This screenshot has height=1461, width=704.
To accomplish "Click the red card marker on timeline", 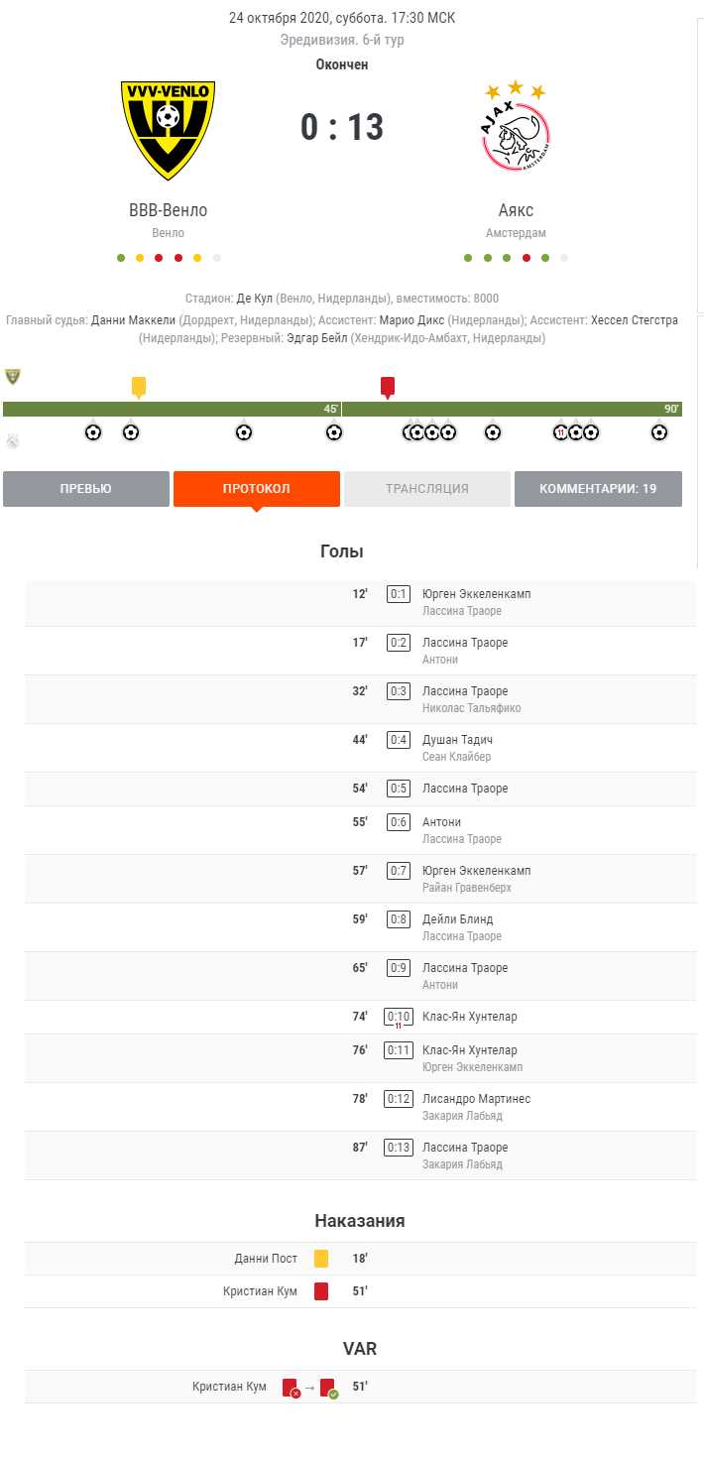I will coord(388,386).
